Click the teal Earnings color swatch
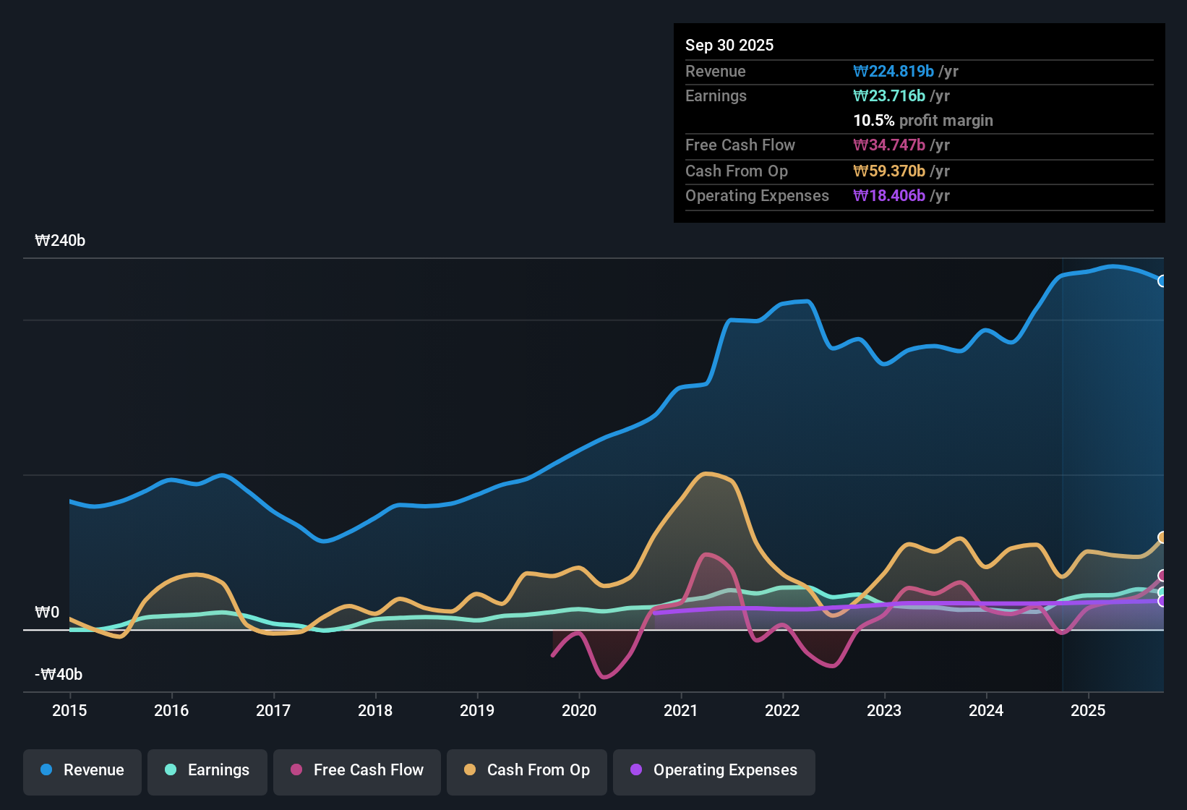1187x810 pixels. tap(171, 770)
